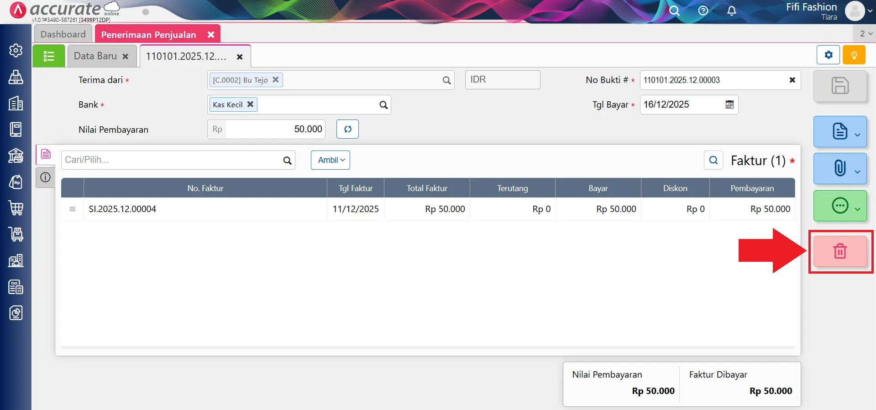
Task: Expand the green more-actions dropdown
Action: click(x=857, y=209)
